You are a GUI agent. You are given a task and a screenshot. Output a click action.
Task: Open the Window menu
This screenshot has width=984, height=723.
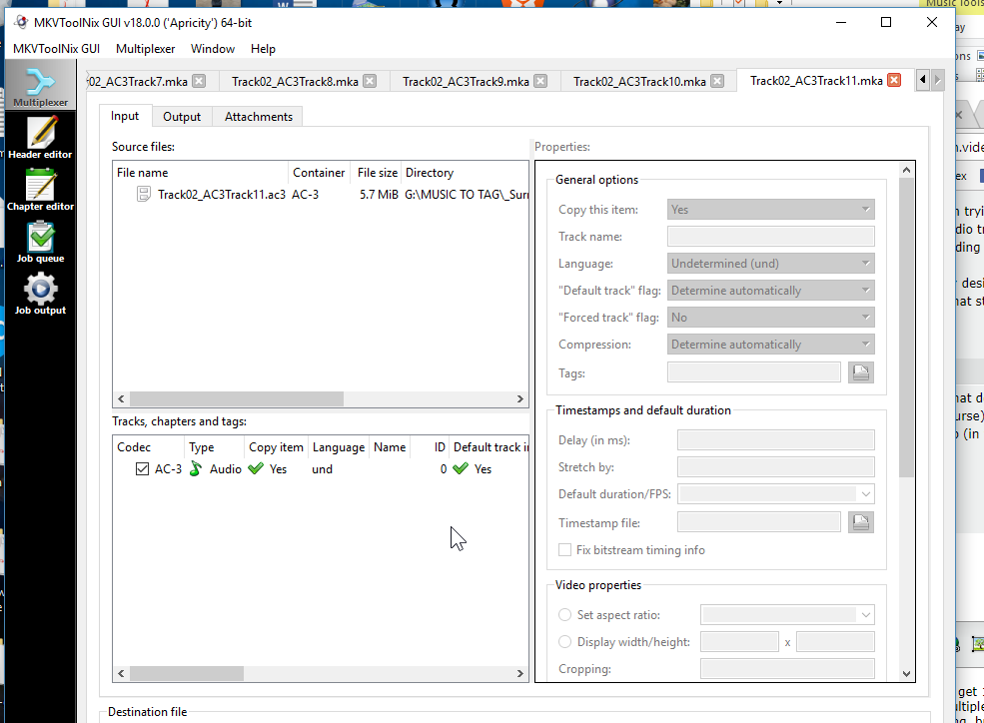tap(213, 49)
